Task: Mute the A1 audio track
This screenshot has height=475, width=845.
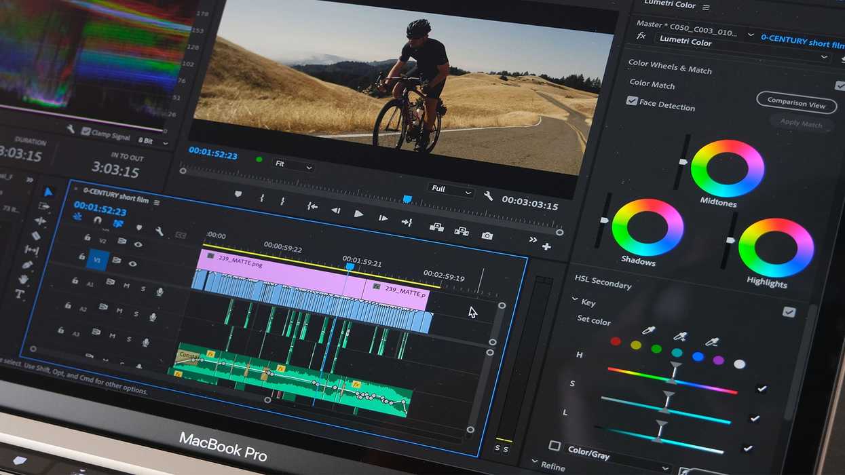Action: coord(126,286)
